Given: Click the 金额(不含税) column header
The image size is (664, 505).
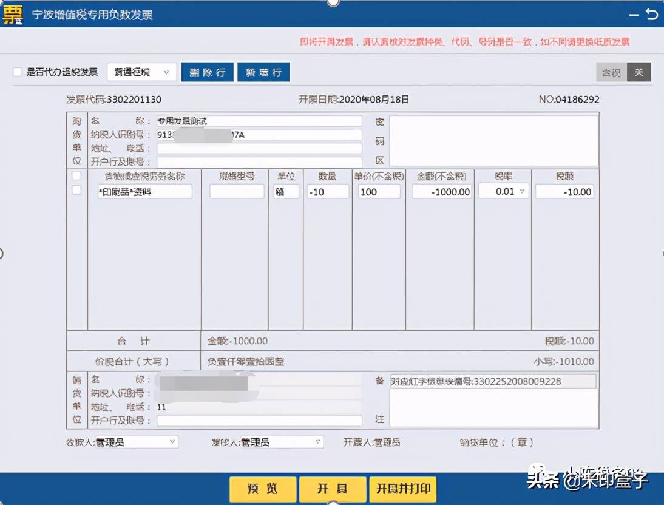Looking at the screenshot, I should (x=441, y=176).
